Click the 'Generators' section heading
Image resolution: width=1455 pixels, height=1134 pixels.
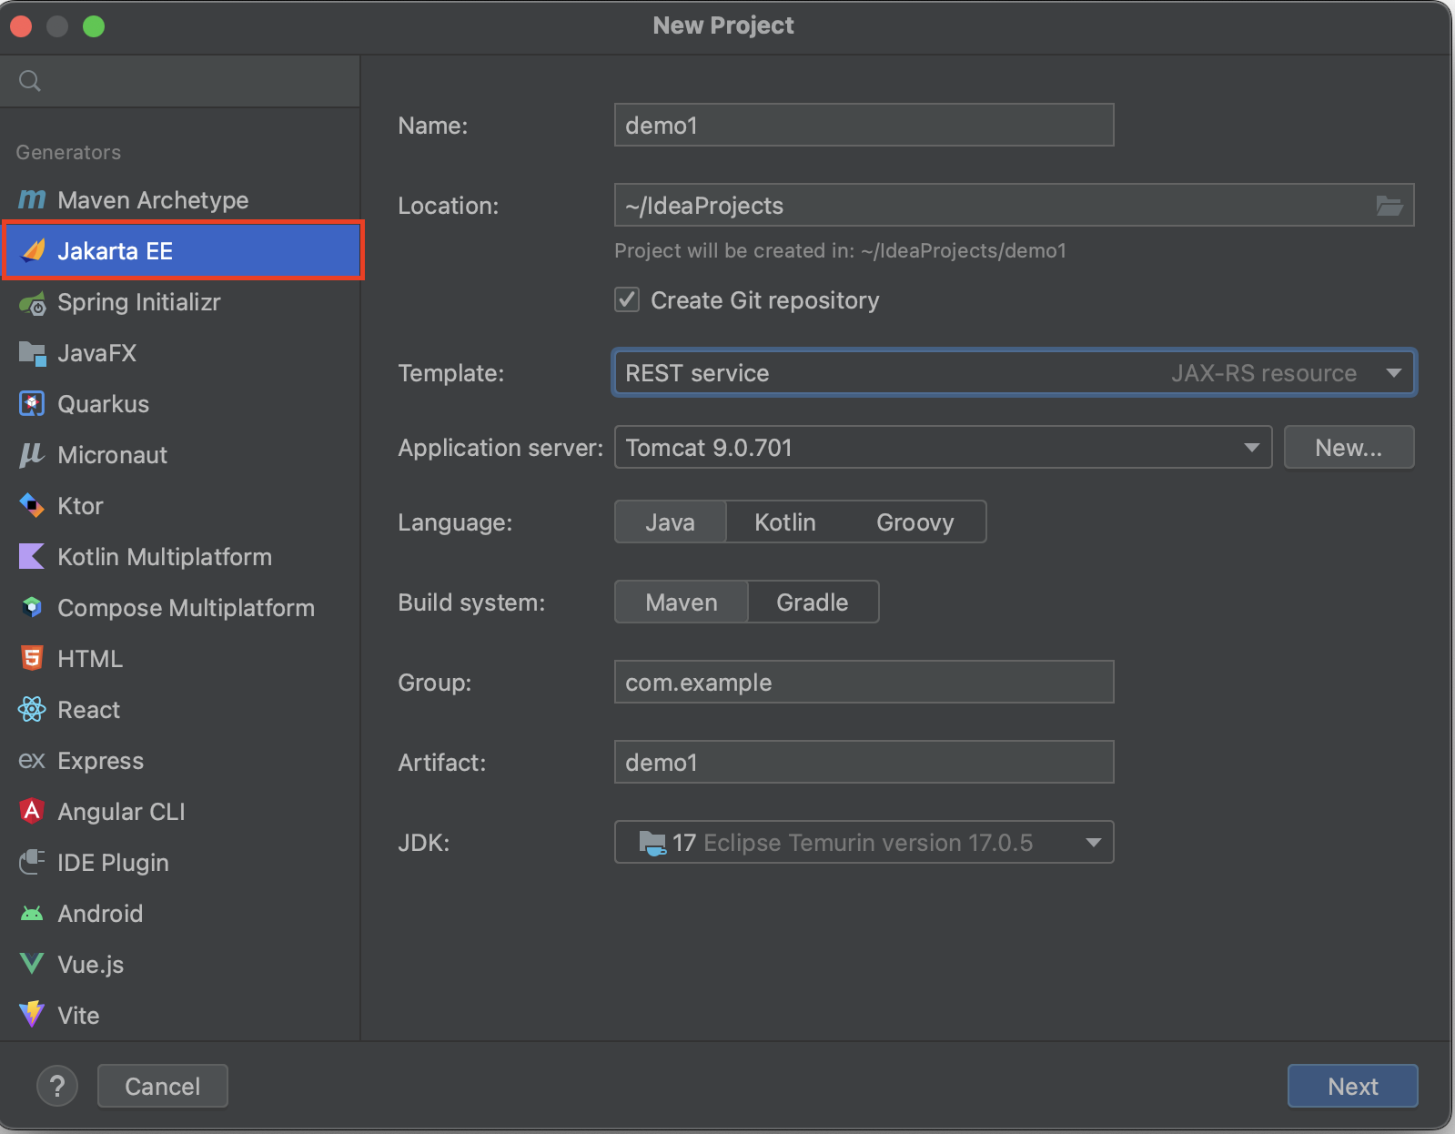tap(68, 152)
